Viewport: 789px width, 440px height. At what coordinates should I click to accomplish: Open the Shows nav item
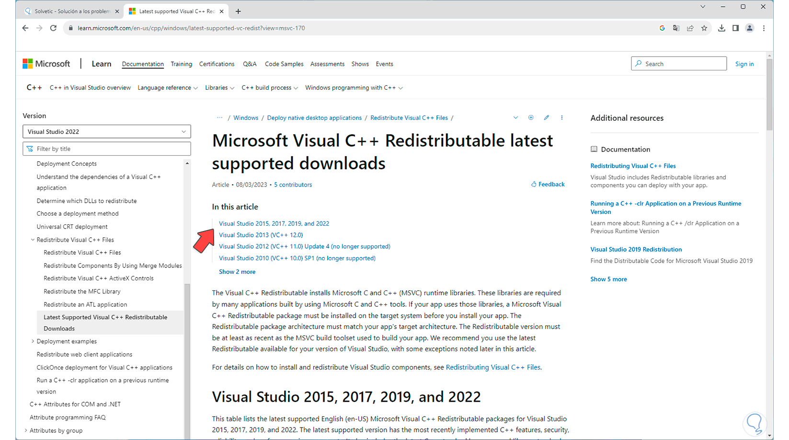(360, 64)
